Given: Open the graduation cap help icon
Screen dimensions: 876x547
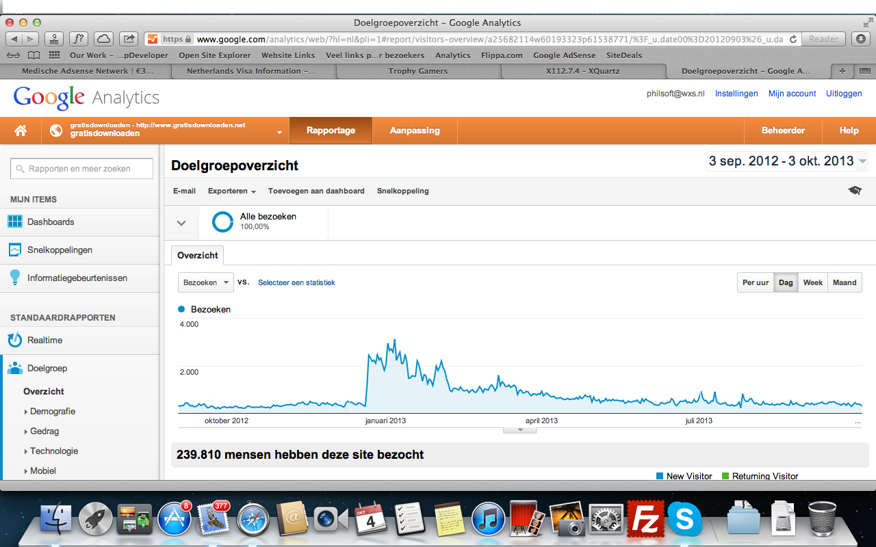Looking at the screenshot, I should [855, 191].
